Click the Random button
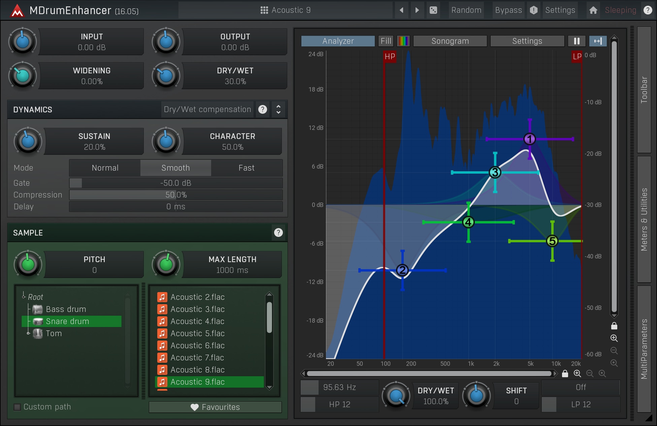 (x=466, y=10)
